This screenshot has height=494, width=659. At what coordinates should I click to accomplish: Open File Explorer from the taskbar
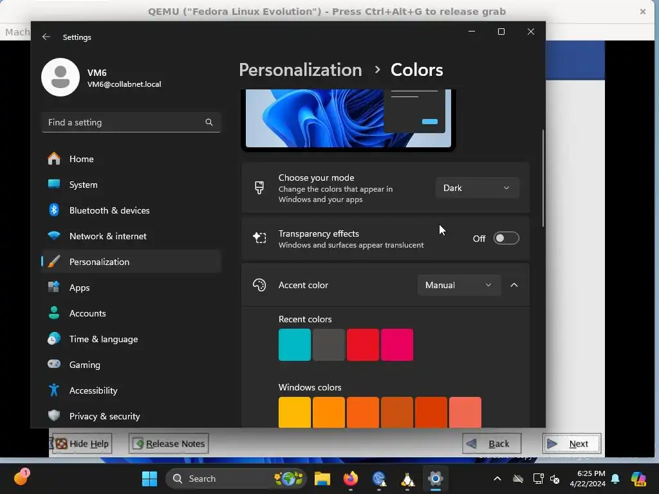click(x=322, y=479)
